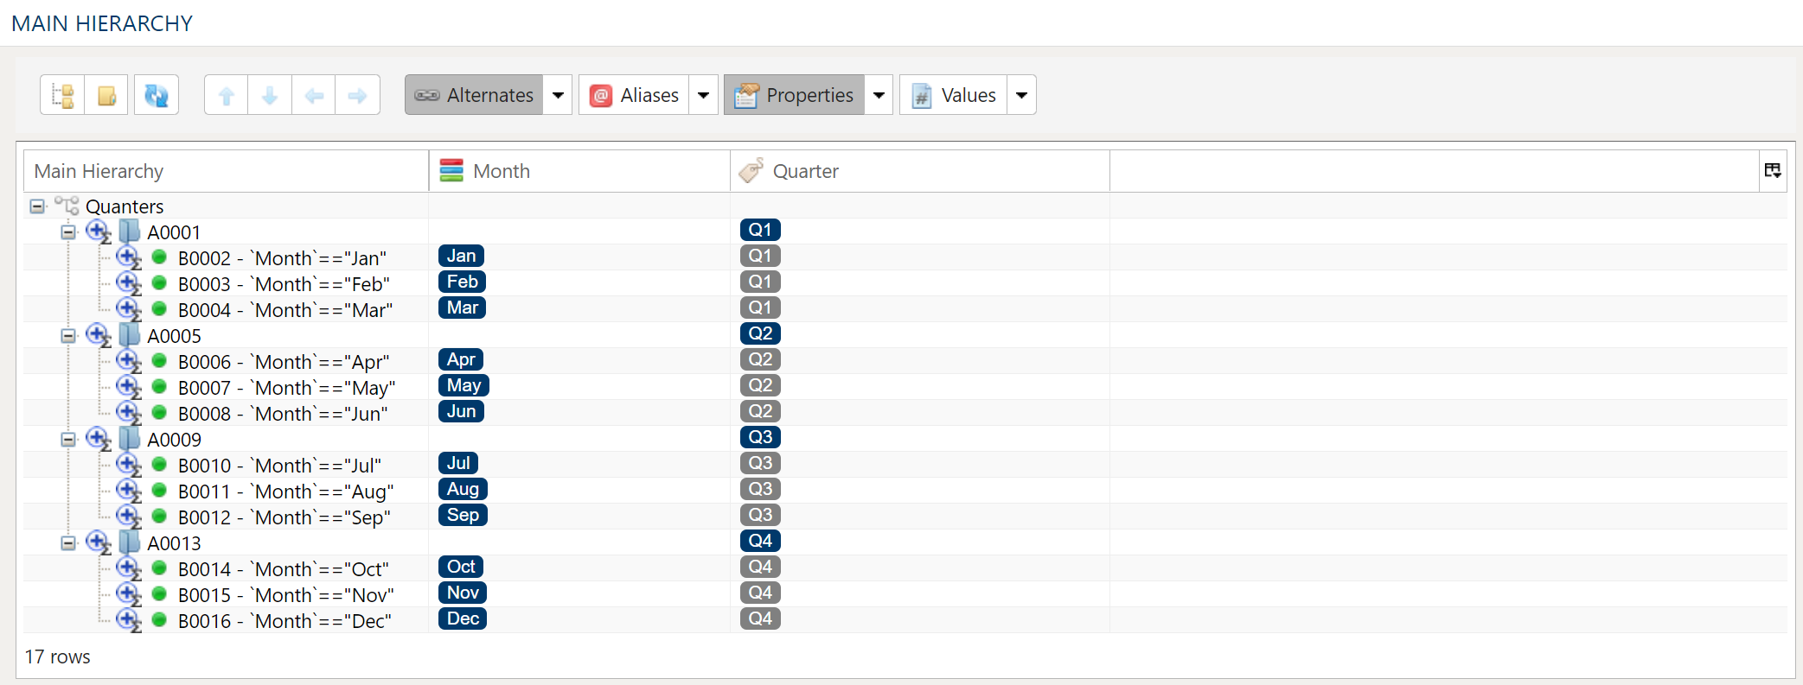Click the grey Q4 tag in Dec row
The height and width of the screenshot is (685, 1803).
[760, 618]
